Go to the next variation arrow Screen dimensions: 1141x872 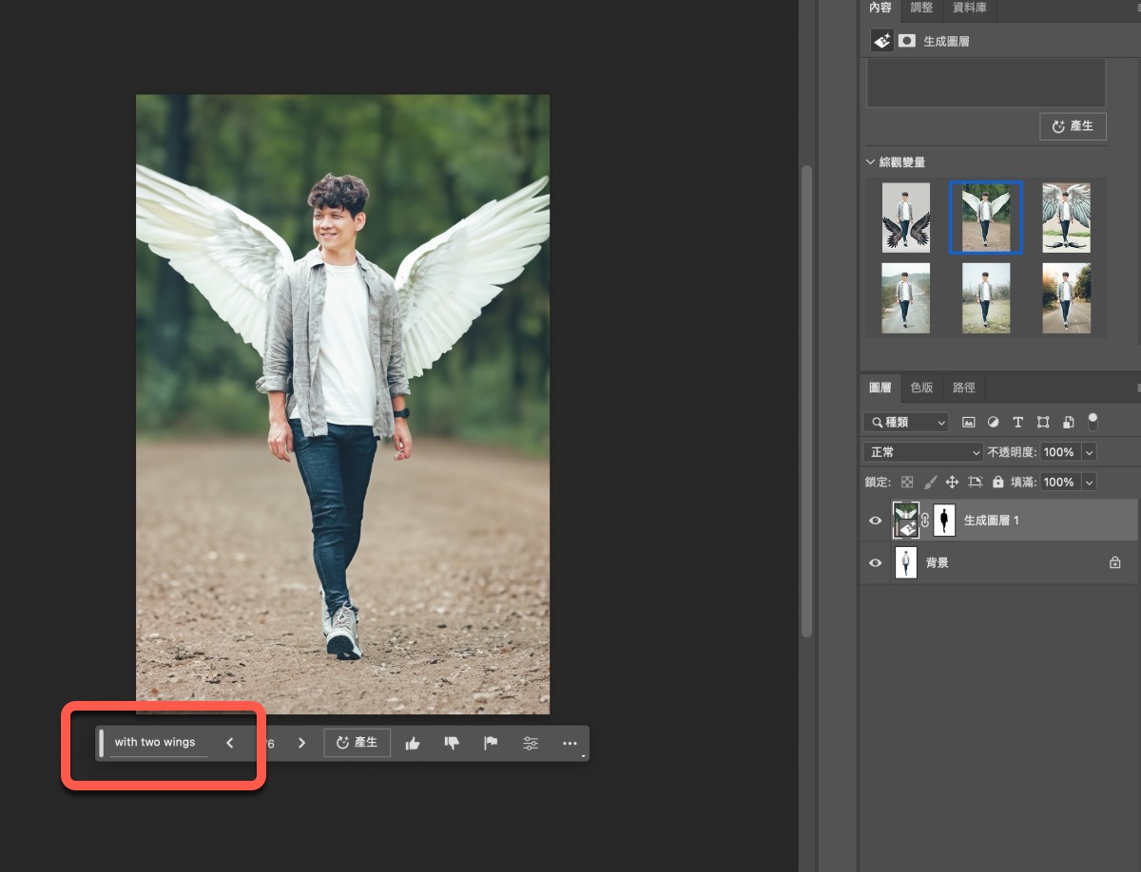[x=302, y=743]
